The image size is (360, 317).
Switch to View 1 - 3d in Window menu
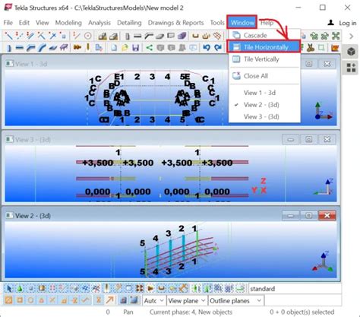(264, 93)
